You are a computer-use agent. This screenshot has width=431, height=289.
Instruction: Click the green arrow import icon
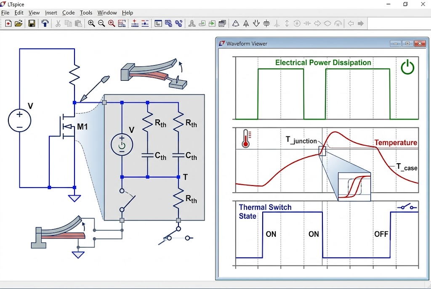pyautogui.click(x=212, y=24)
